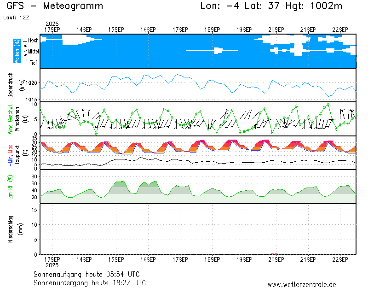Click the '17SEP' date label below the chart
This screenshot has width=368, height=288.
[180, 259]
